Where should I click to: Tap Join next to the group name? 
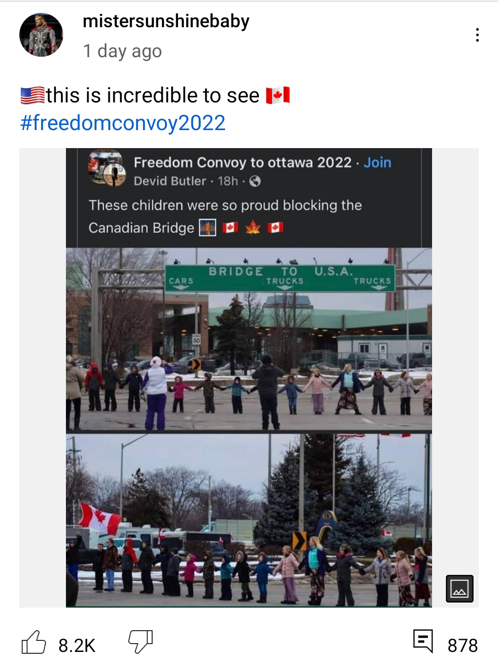[x=377, y=162]
